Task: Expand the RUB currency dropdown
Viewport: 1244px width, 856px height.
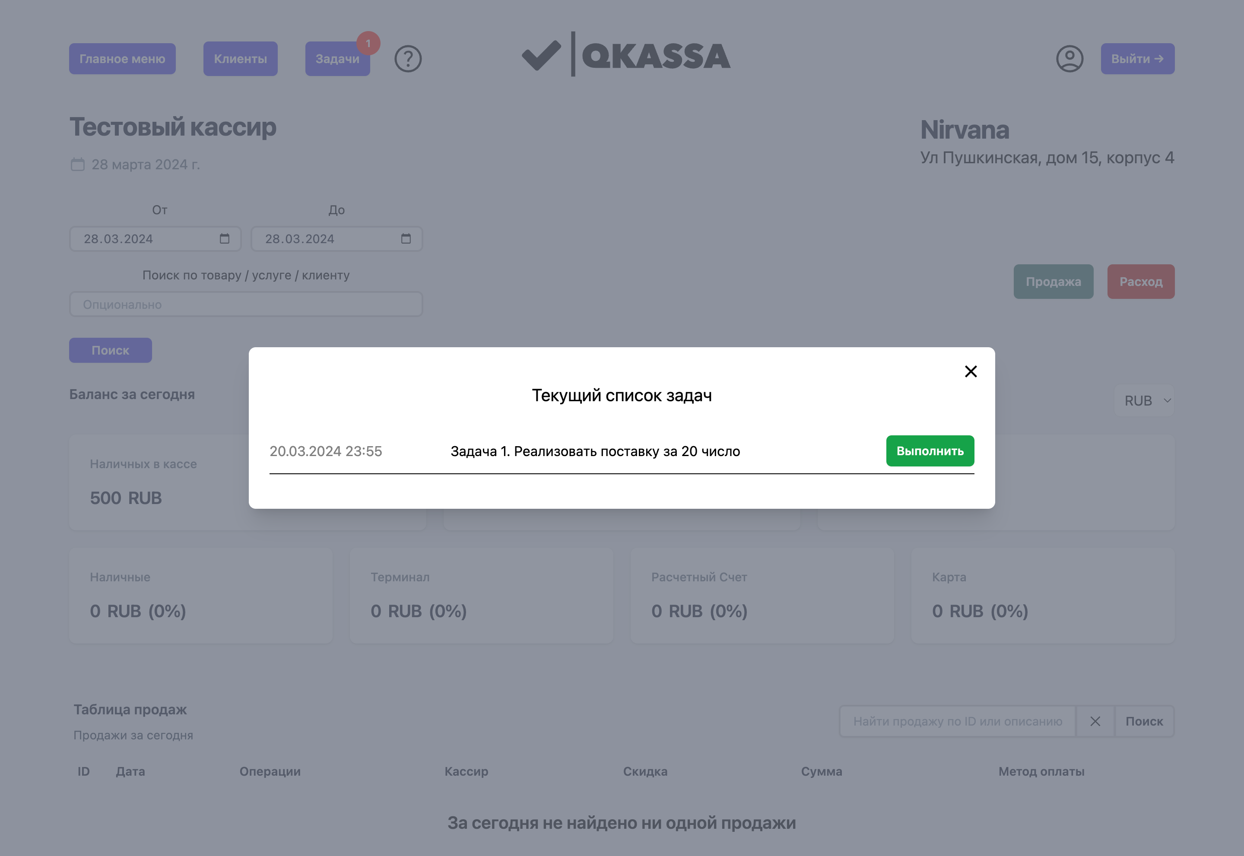Action: [1144, 401]
